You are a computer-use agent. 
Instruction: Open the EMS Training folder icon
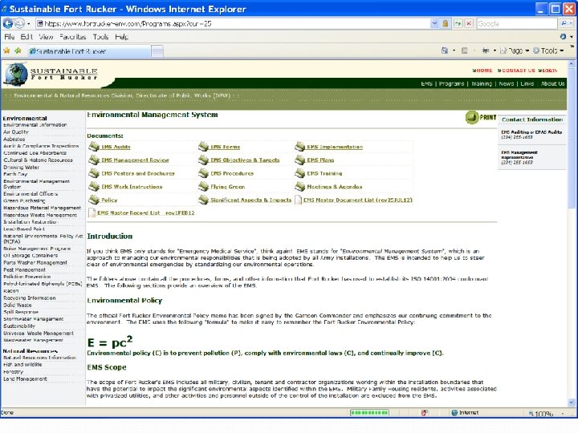(299, 172)
